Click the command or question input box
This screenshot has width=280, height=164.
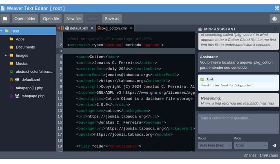pyautogui.click(x=238, y=124)
